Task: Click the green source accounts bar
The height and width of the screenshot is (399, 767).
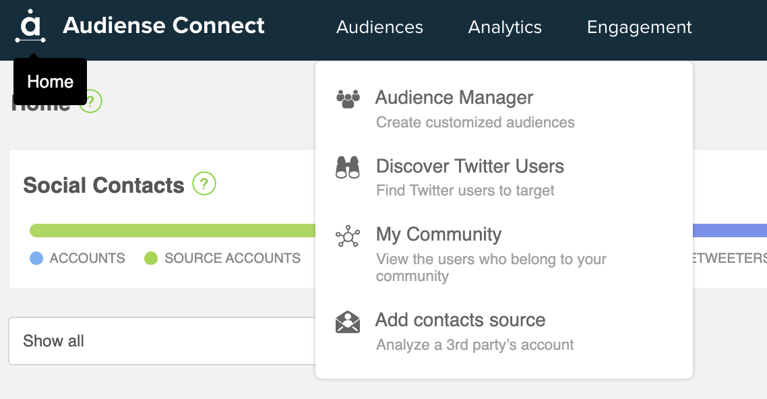Action: coord(173,231)
